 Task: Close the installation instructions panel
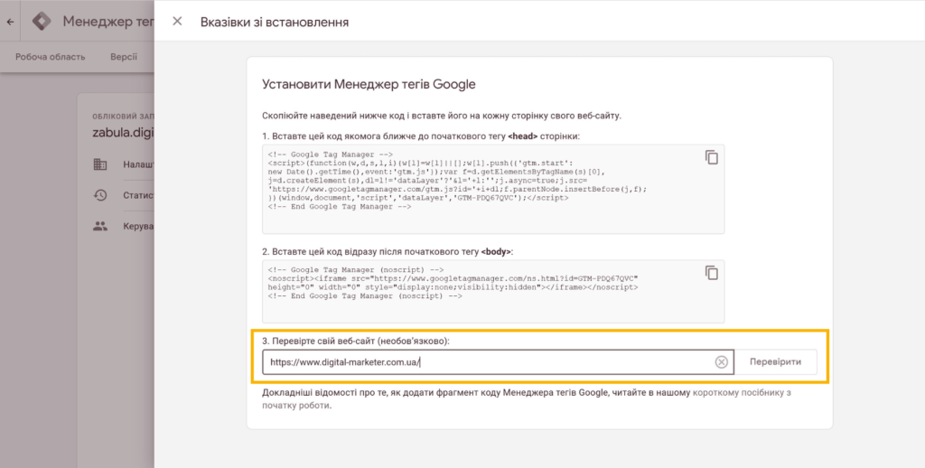177,22
